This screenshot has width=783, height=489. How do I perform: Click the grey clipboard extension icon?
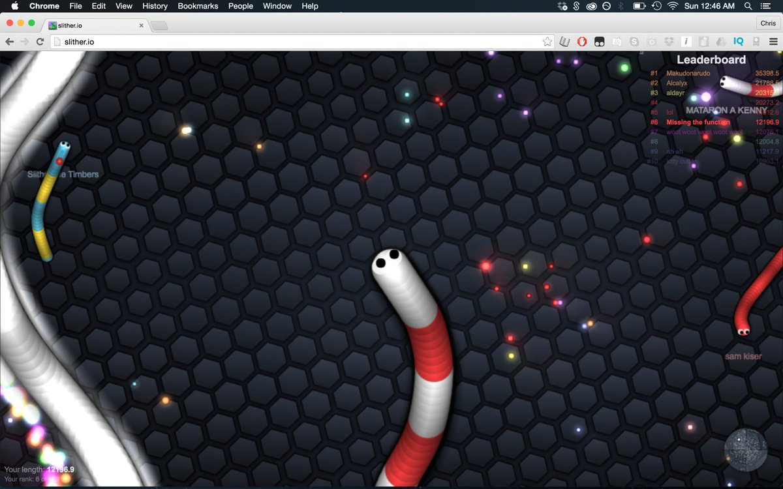(x=703, y=41)
